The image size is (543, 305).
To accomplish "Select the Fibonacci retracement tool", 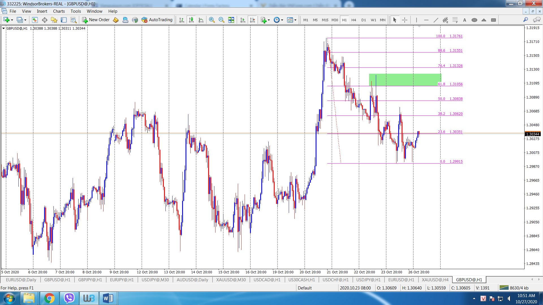I will coord(455,20).
